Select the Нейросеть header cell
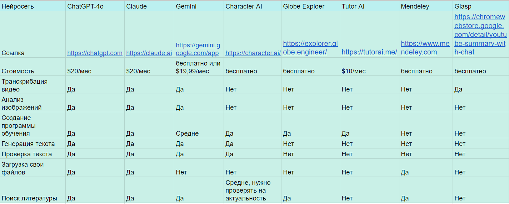509x204 pixels. pyautogui.click(x=33, y=6)
